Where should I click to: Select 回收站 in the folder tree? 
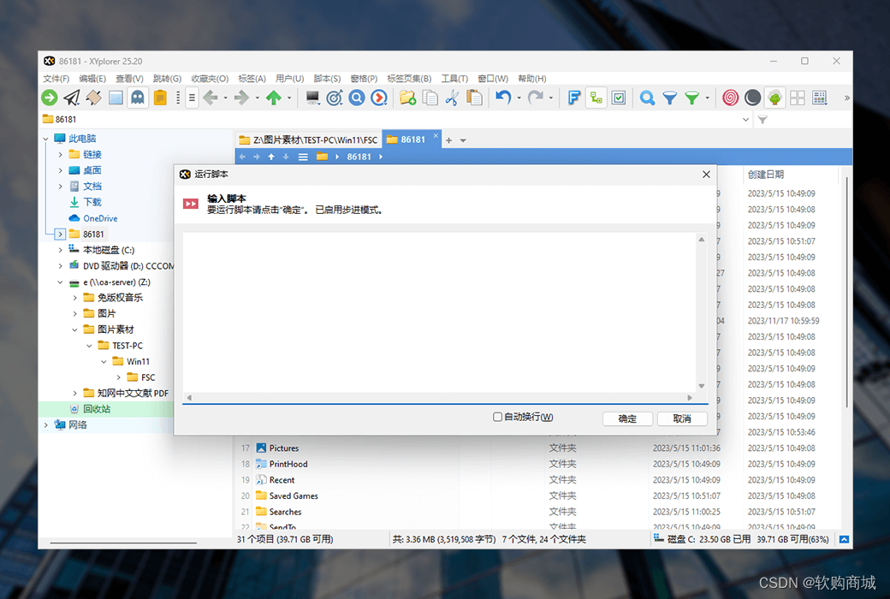coord(97,409)
